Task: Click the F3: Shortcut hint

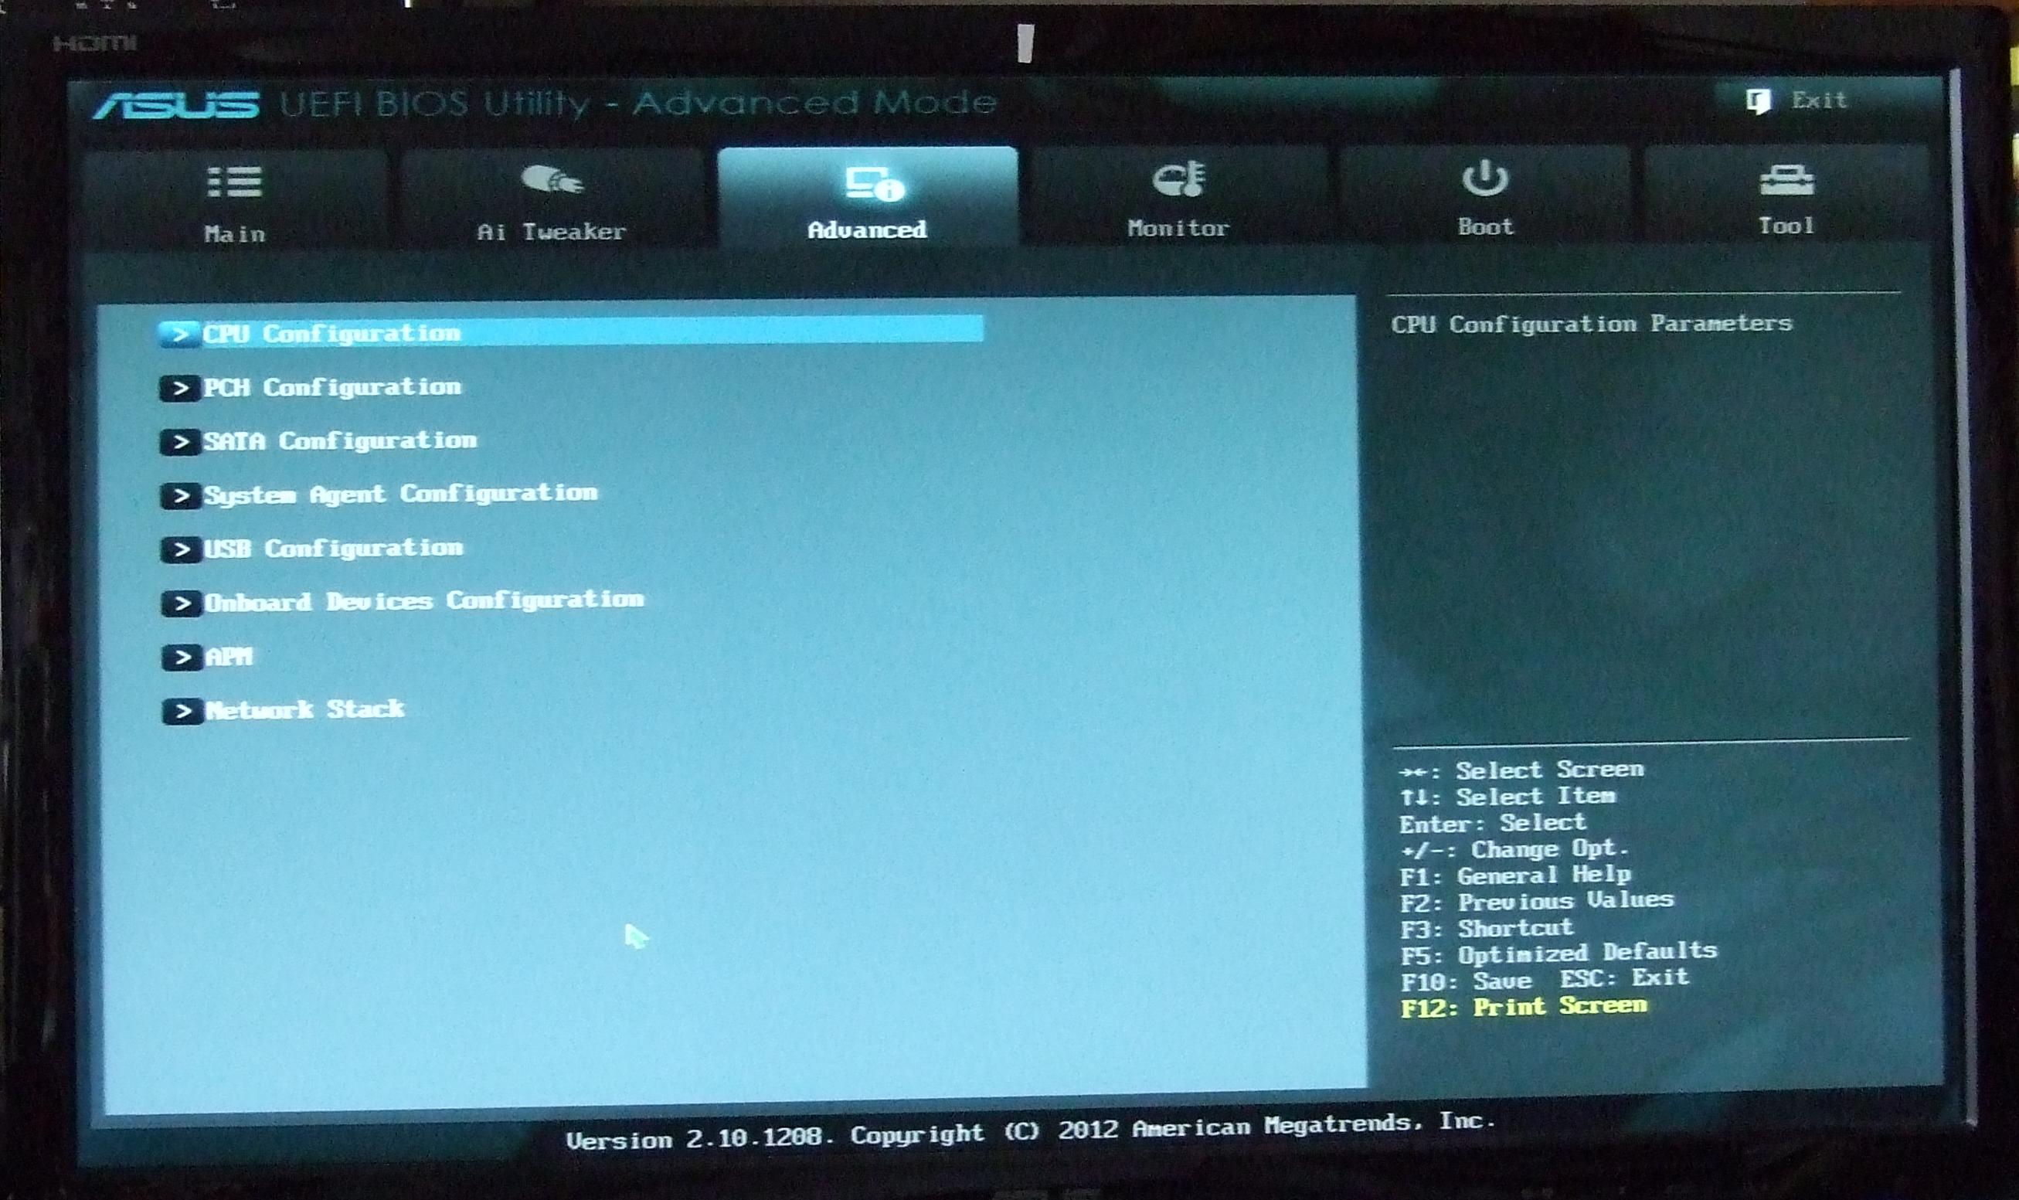Action: click(x=1487, y=928)
